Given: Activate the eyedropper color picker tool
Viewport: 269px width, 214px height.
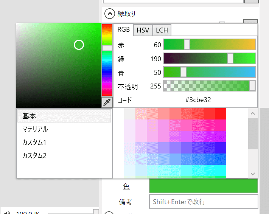Looking at the screenshot, I should (107, 102).
